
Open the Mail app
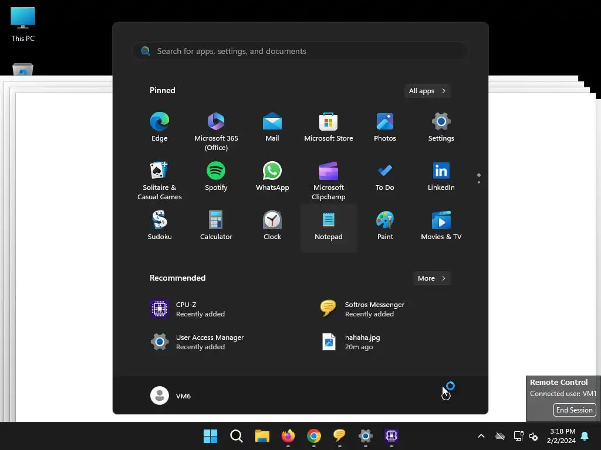click(272, 127)
